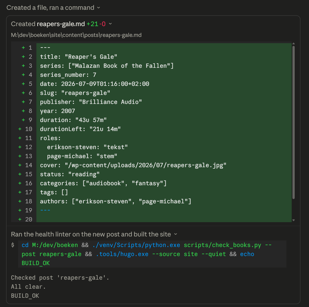Click publisher: "Brilliance Audio" line
Screen dimensions: 309x307
tap(91, 102)
